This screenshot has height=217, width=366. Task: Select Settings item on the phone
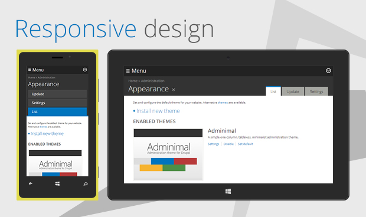click(57, 103)
